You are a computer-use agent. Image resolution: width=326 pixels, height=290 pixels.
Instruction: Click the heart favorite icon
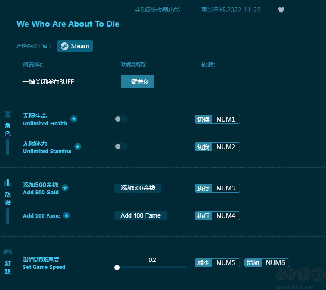point(281,10)
